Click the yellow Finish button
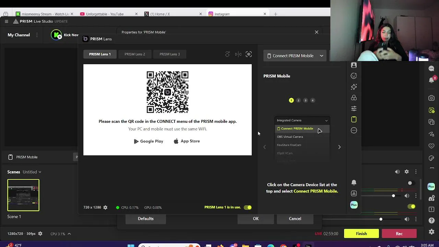 pos(361,234)
